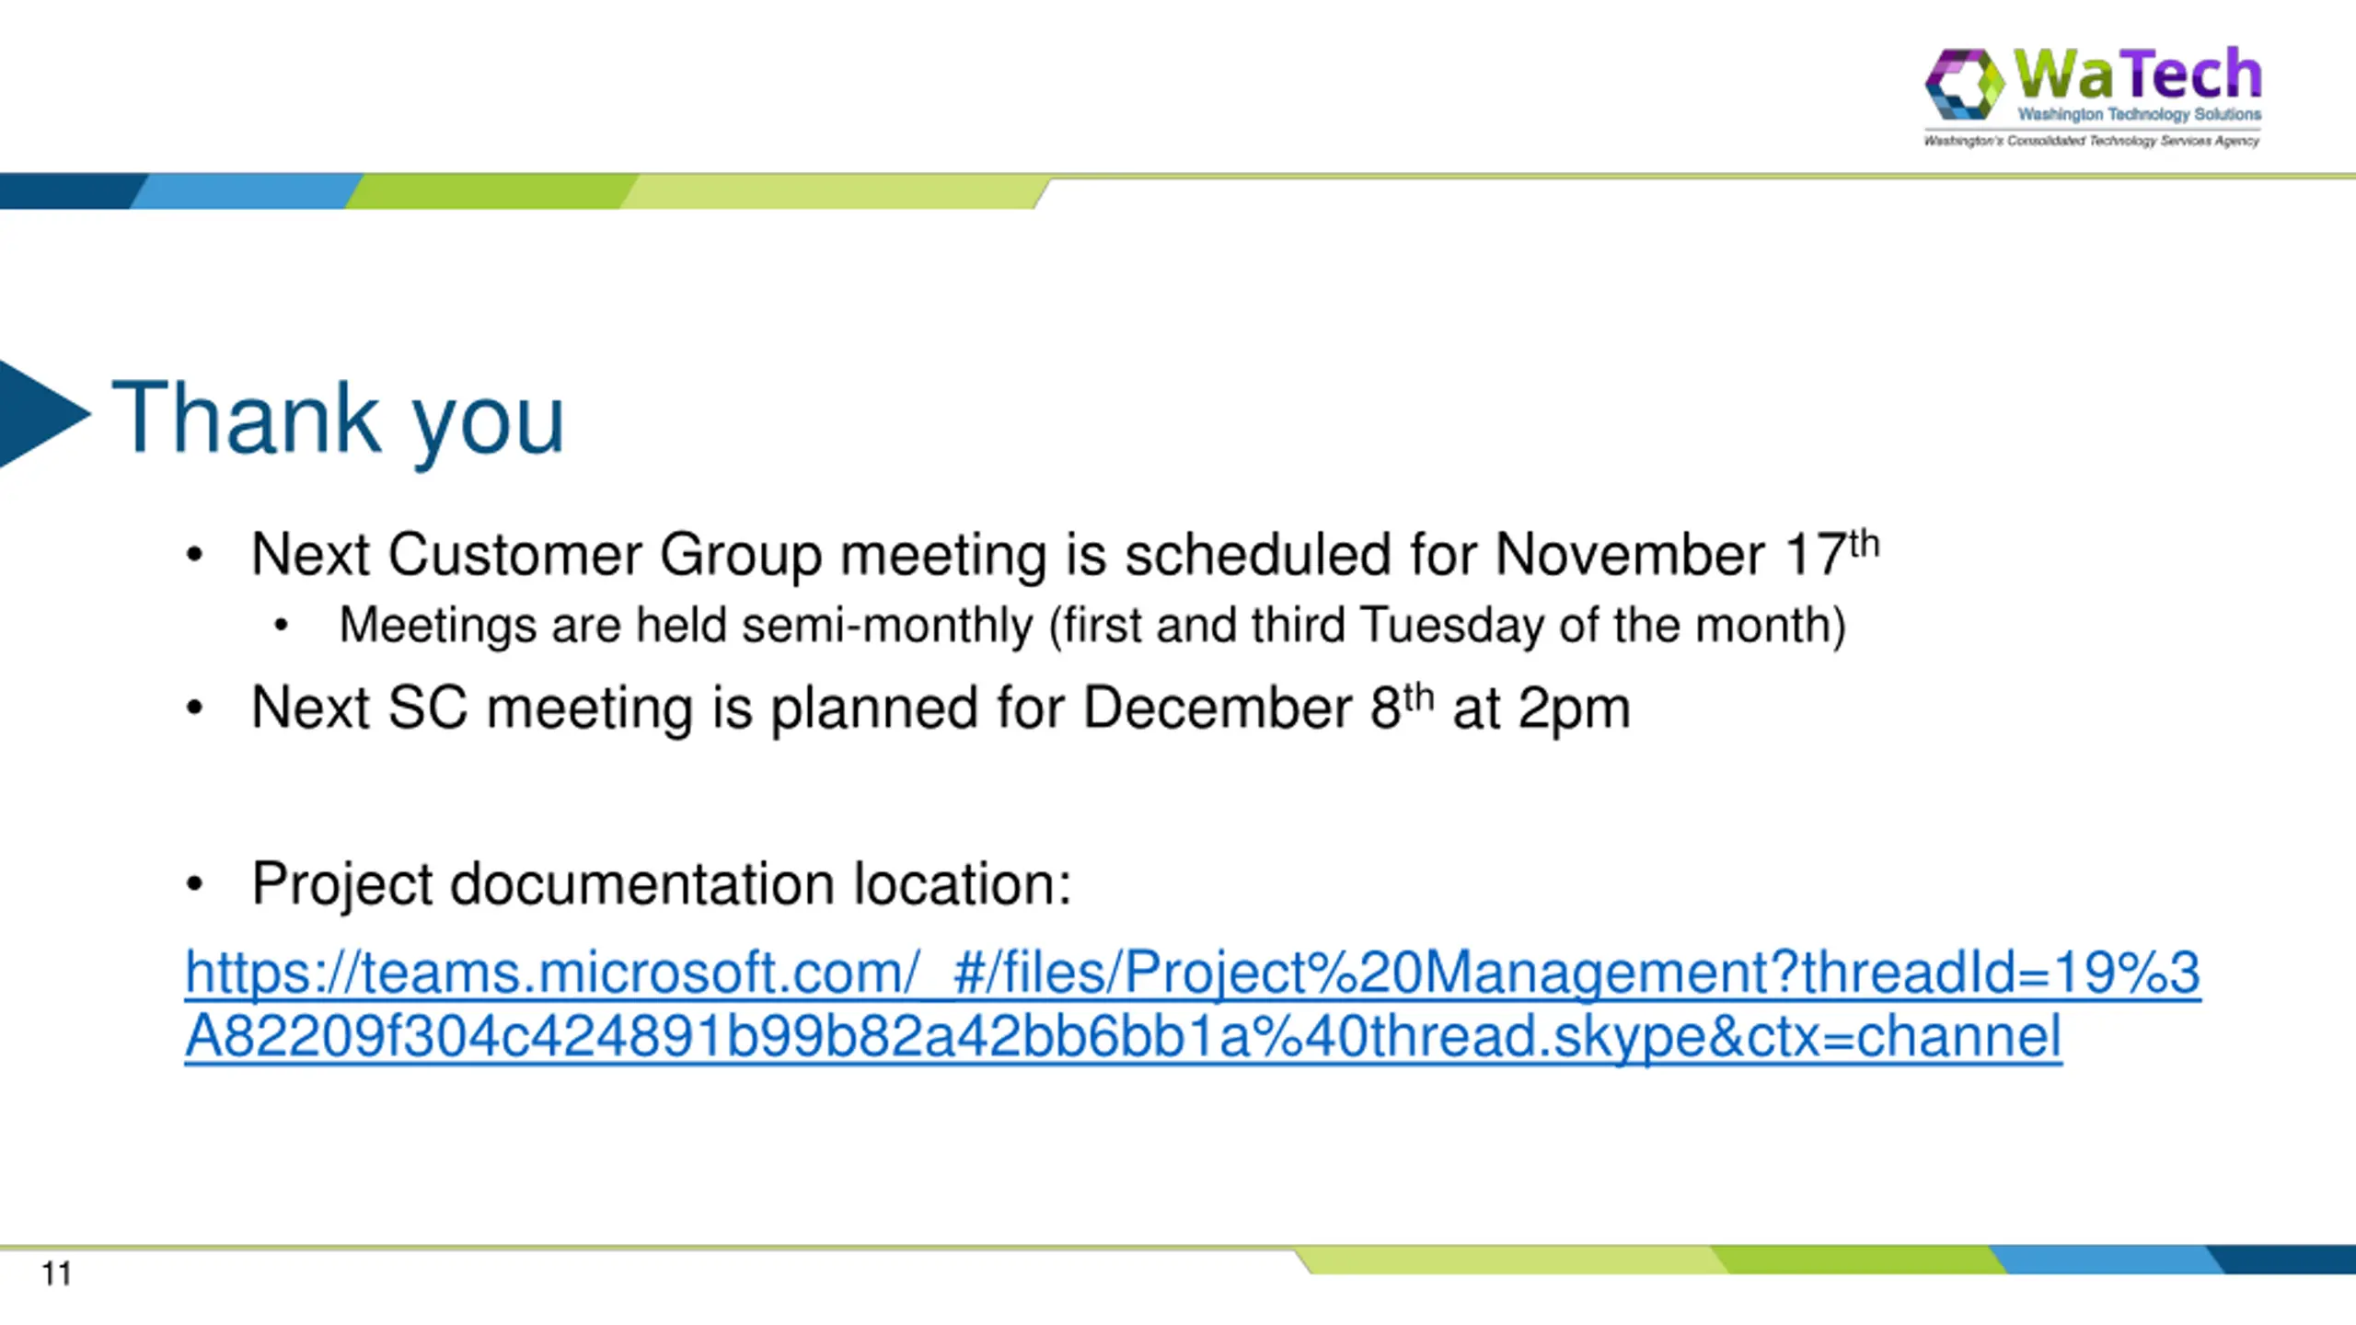Click the WaTech hexagon logo icon
Screen dimensions: 2356x1325
[1964, 84]
